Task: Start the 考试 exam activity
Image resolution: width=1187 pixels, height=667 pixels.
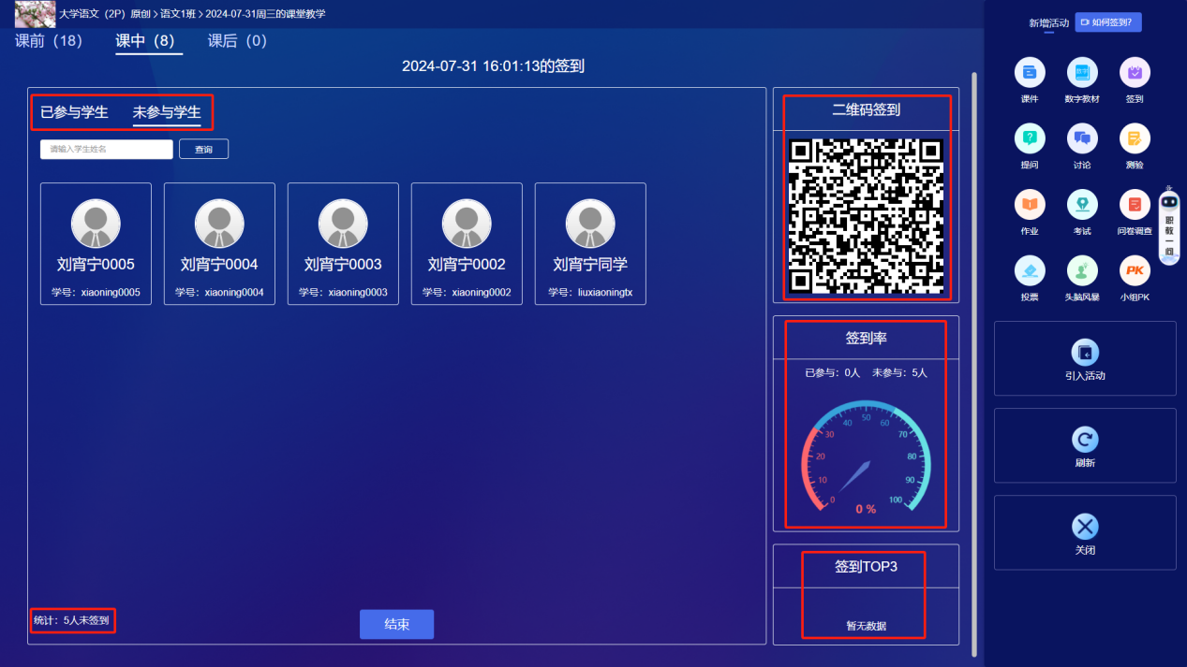Action: pos(1082,206)
